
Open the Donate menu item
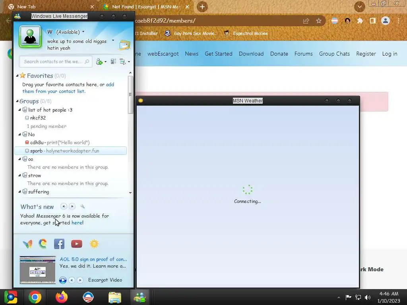[x=279, y=54]
